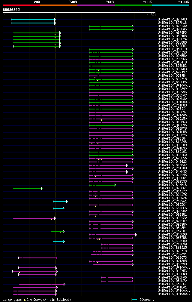Select label UniRef100_Q42423
This screenshot has width=192, height=302.
(172, 162)
